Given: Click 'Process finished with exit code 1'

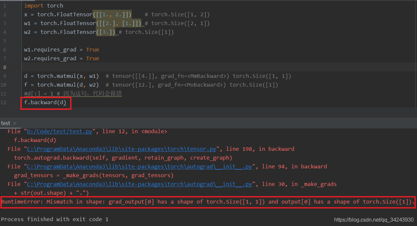Looking at the screenshot, I should [x=55, y=219].
